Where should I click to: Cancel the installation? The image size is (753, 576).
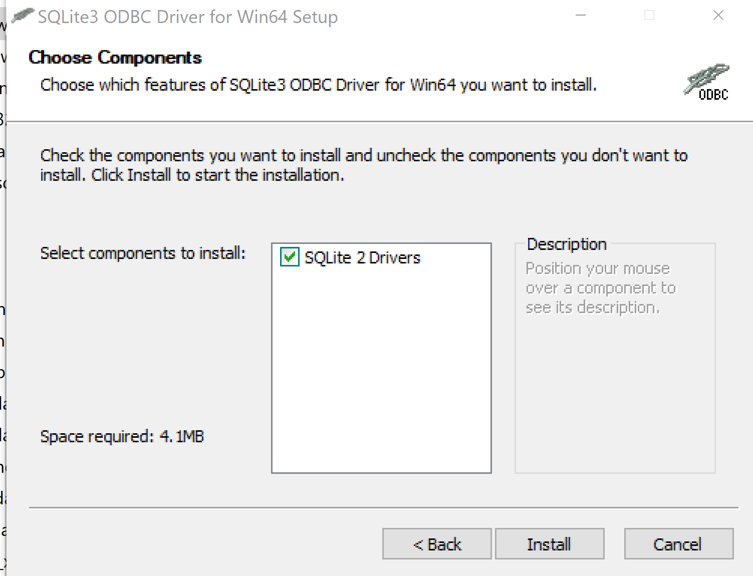pos(678,544)
